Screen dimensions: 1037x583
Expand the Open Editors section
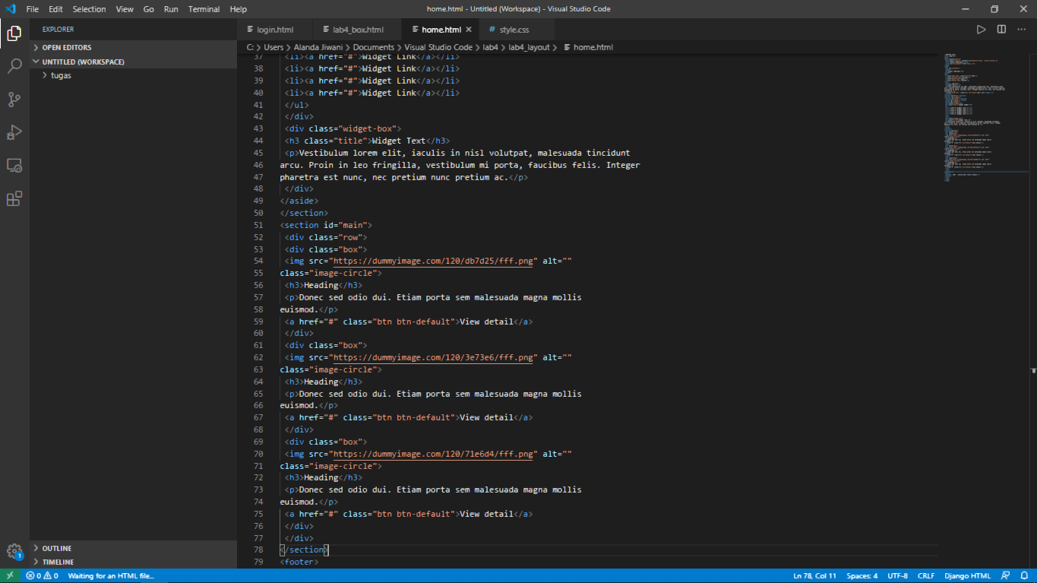click(133, 47)
